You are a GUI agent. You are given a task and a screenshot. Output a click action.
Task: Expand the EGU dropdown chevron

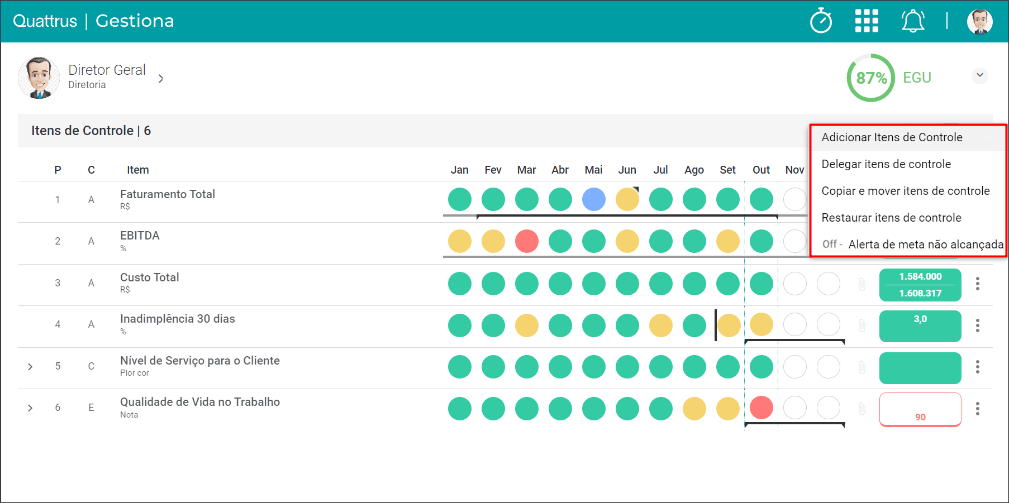point(980,75)
